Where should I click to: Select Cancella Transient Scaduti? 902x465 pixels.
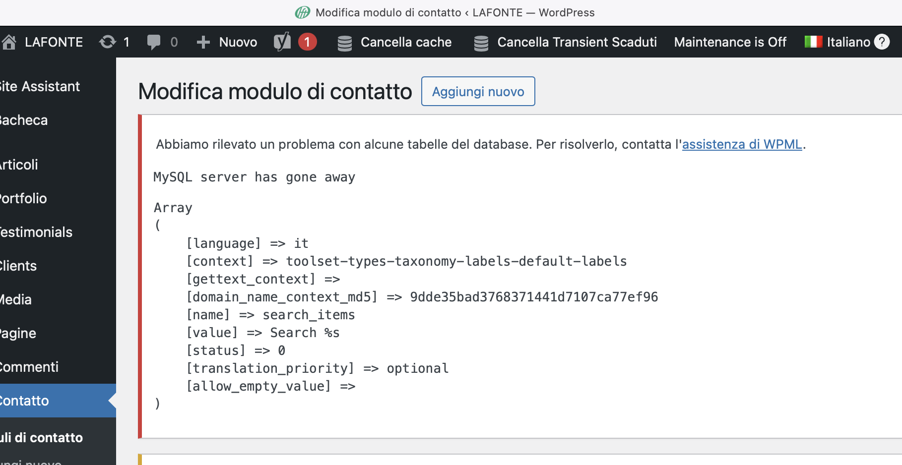[577, 42]
